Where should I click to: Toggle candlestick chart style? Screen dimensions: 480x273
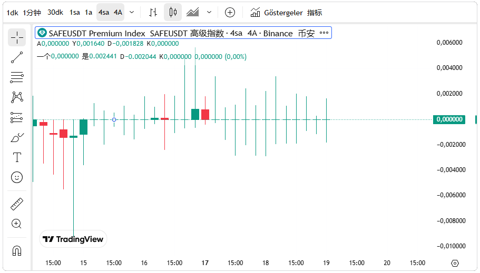click(173, 12)
